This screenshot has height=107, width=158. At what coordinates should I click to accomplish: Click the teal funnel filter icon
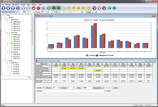(x=110, y=8)
